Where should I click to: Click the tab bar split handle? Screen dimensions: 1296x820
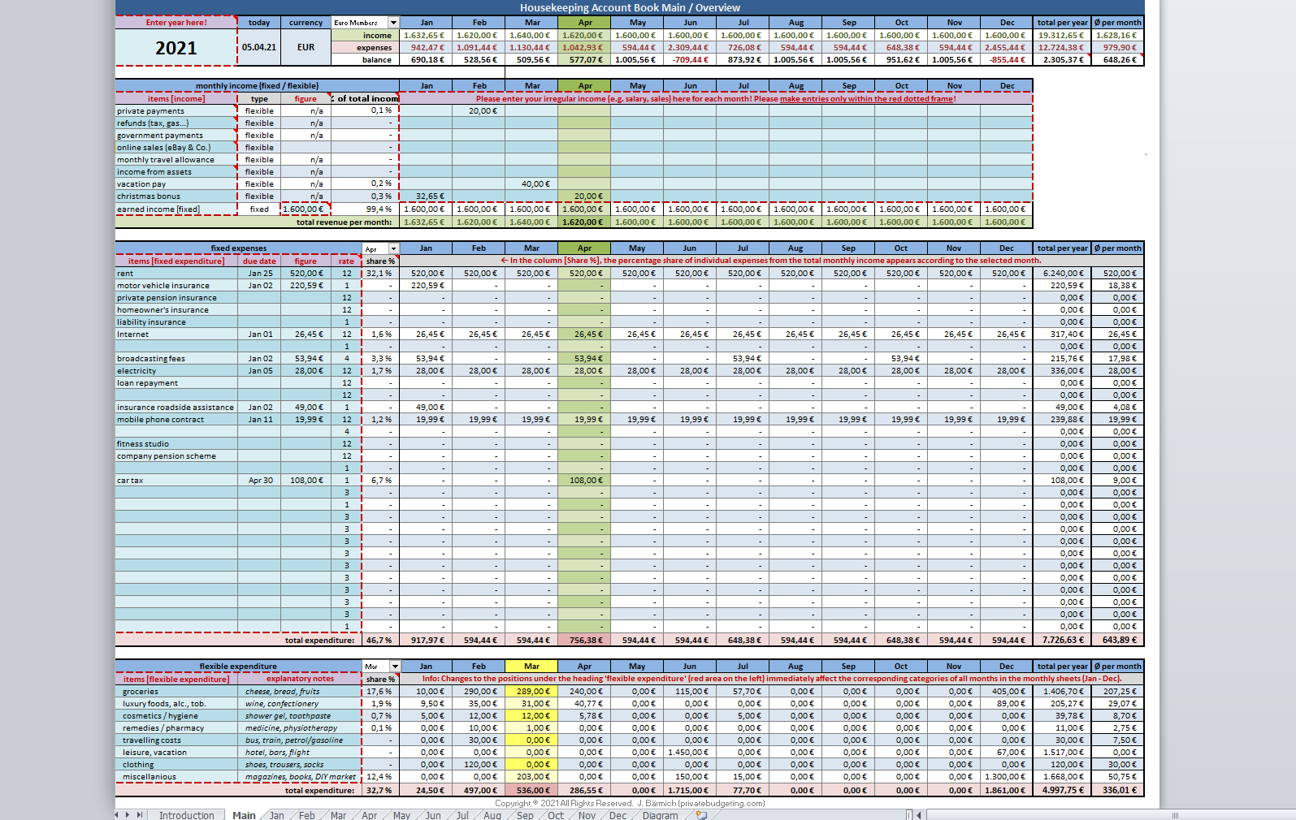point(909,815)
